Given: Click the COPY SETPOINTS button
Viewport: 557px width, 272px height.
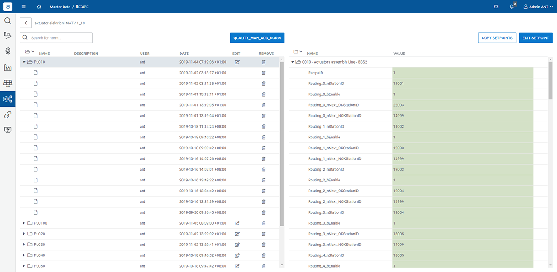Looking at the screenshot, I should 497,38.
